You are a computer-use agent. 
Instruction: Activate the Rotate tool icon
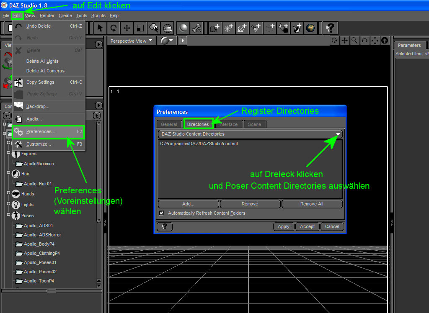(x=113, y=28)
